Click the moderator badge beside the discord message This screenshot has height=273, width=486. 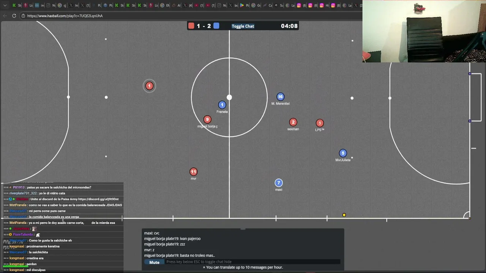click(11, 199)
